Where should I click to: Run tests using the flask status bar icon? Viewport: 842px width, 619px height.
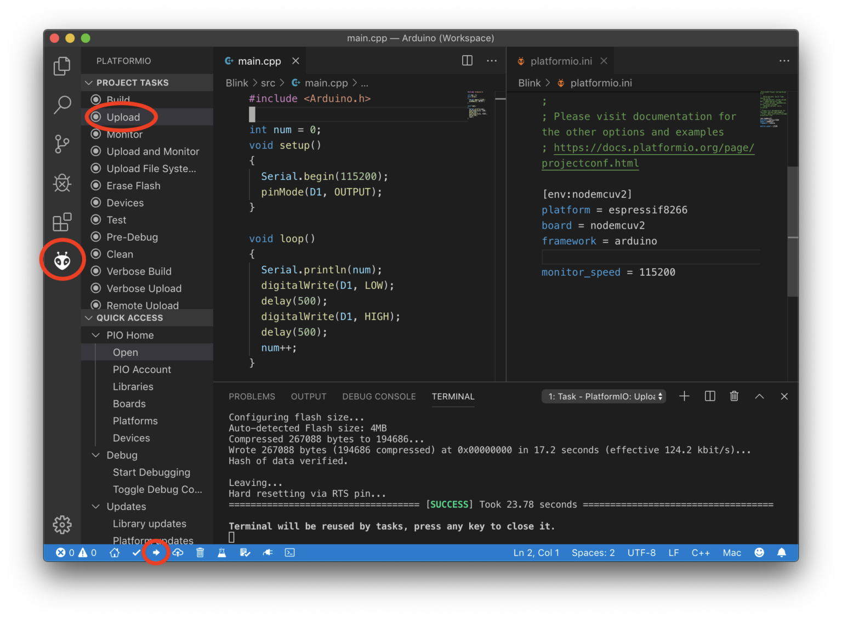[x=221, y=553]
